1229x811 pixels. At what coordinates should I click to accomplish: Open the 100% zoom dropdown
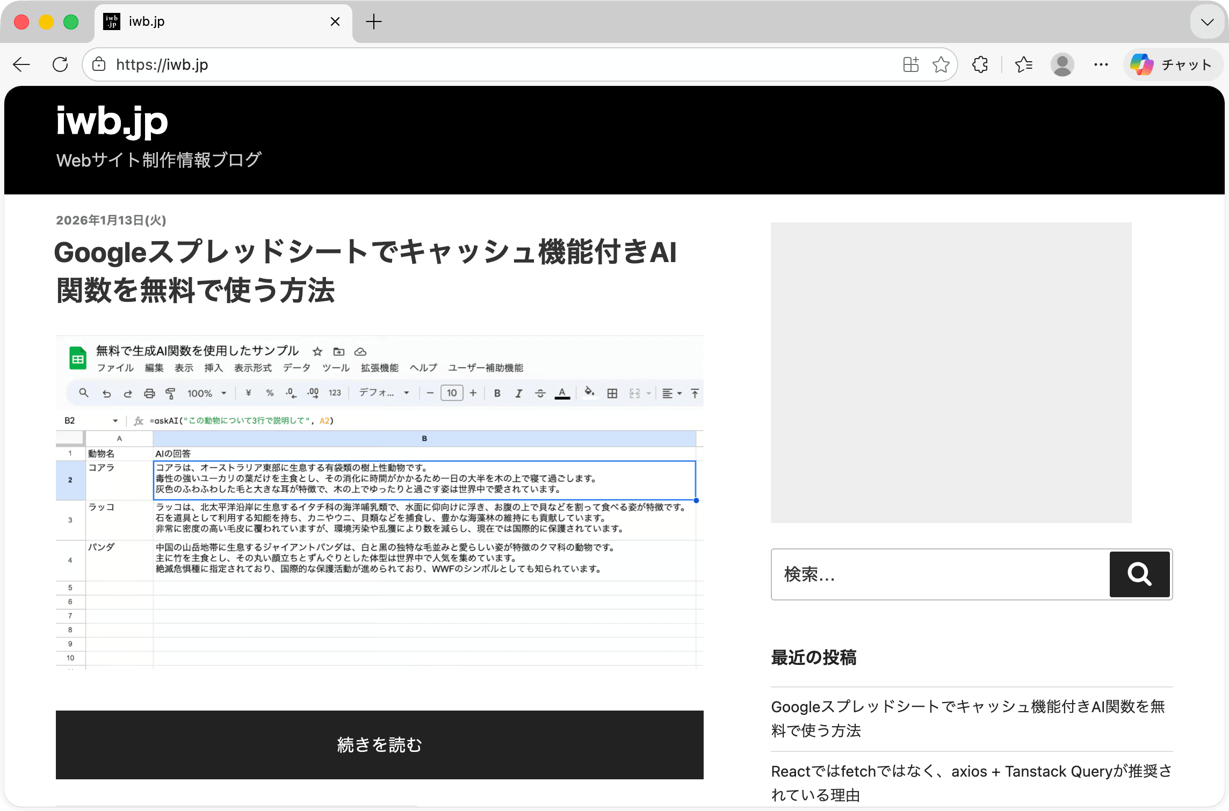[206, 393]
